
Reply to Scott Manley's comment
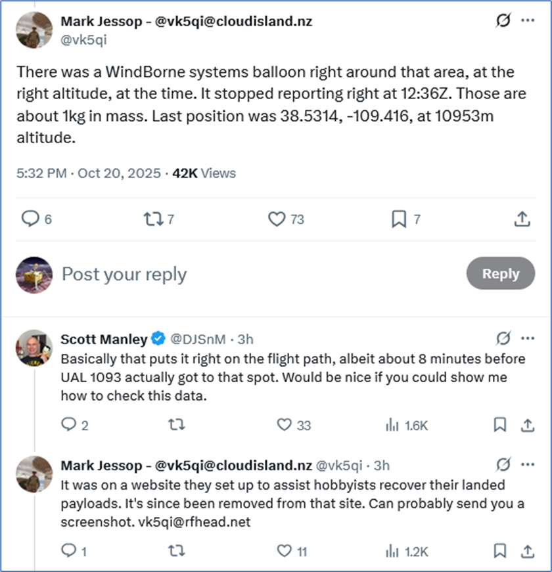[x=69, y=426]
